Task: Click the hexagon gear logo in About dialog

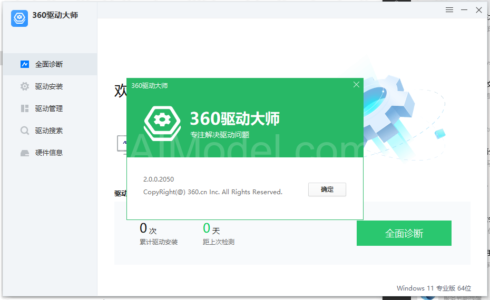Action: (162, 123)
